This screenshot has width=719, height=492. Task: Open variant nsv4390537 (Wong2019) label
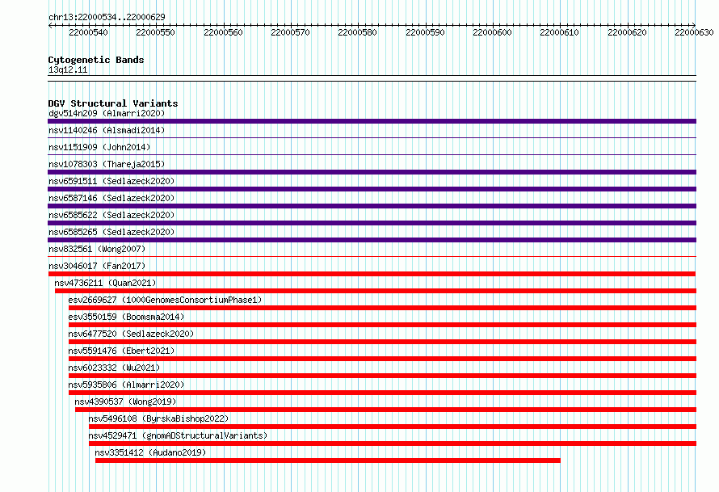(x=126, y=402)
